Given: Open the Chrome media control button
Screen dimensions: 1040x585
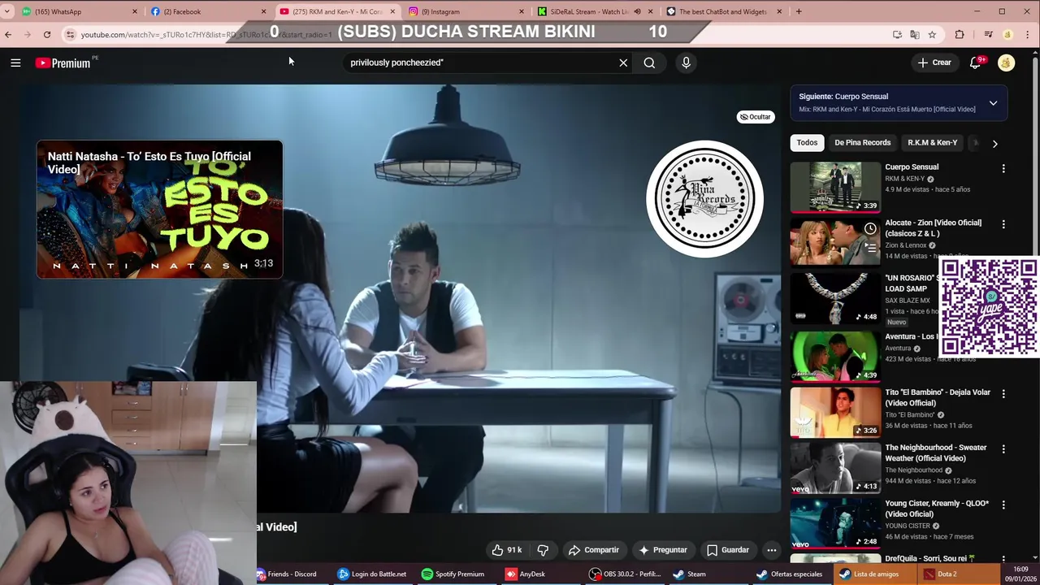Looking at the screenshot, I should [988, 34].
